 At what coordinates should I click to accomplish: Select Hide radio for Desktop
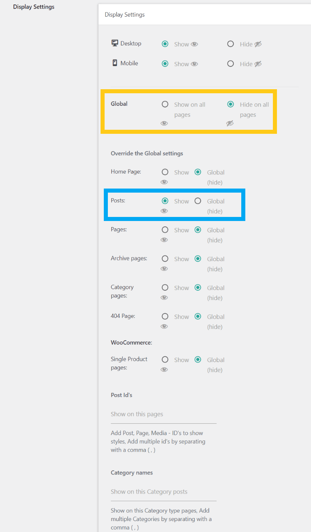point(231,44)
